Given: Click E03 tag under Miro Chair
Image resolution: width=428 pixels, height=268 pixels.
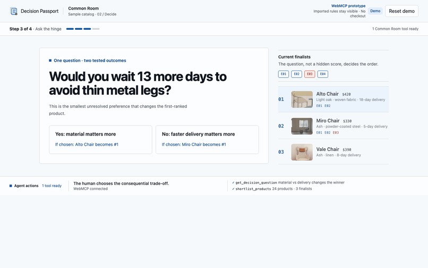Looking at the screenshot, I should point(336,132).
